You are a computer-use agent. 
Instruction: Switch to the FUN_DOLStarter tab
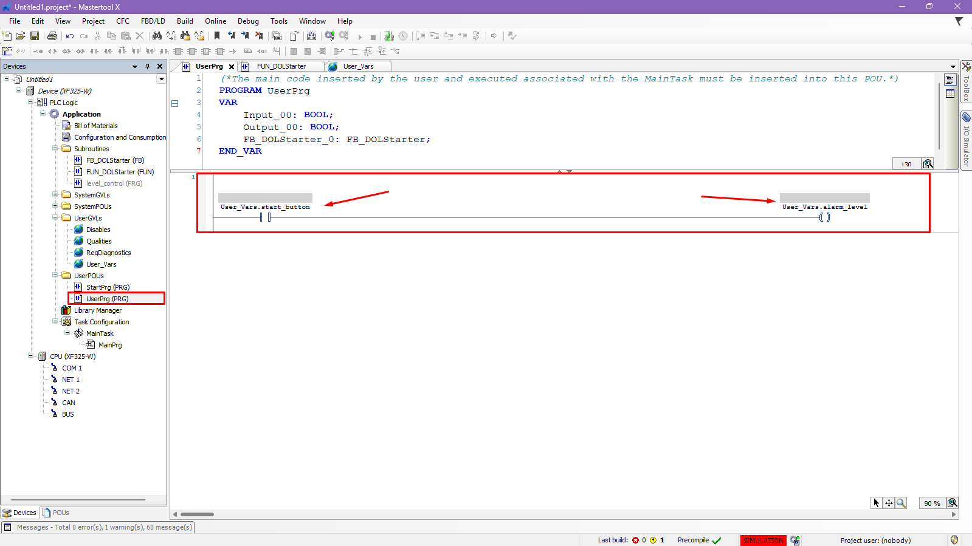281,66
